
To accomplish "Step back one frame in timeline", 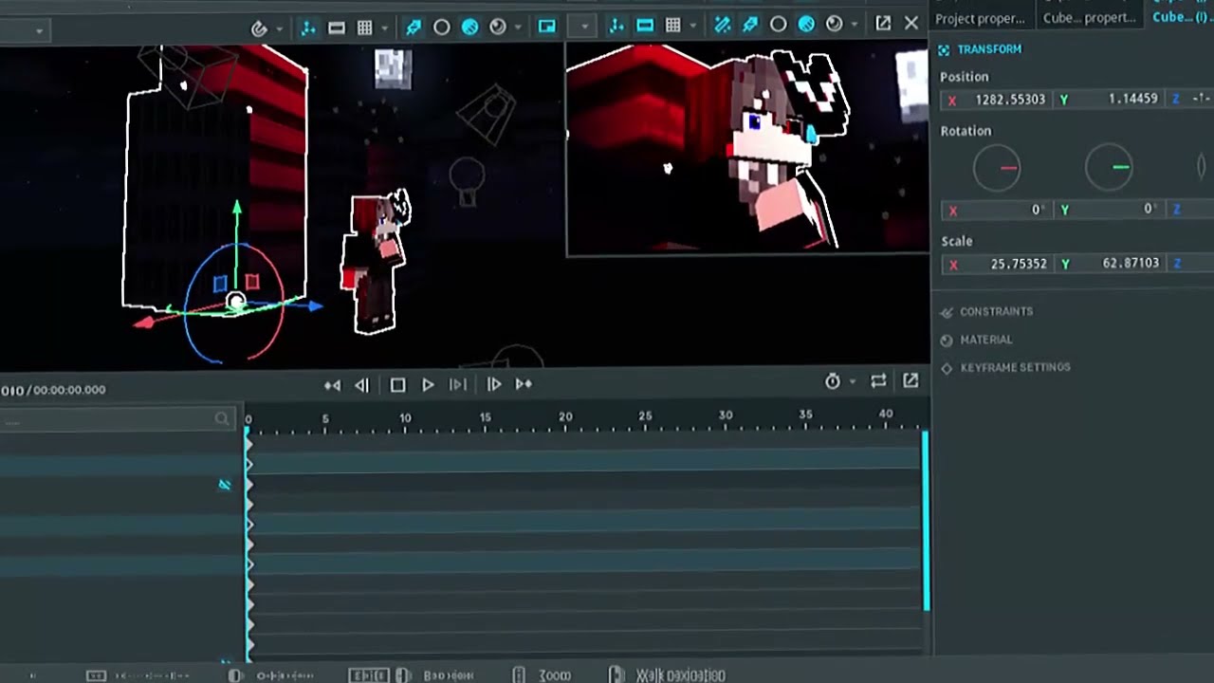I will tap(361, 385).
